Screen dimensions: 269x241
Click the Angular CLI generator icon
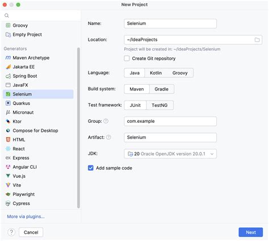click(x=8, y=167)
